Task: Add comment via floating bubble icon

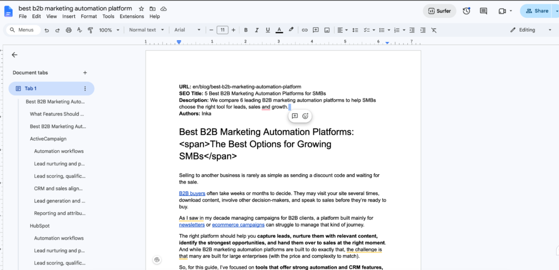Action: tap(295, 116)
